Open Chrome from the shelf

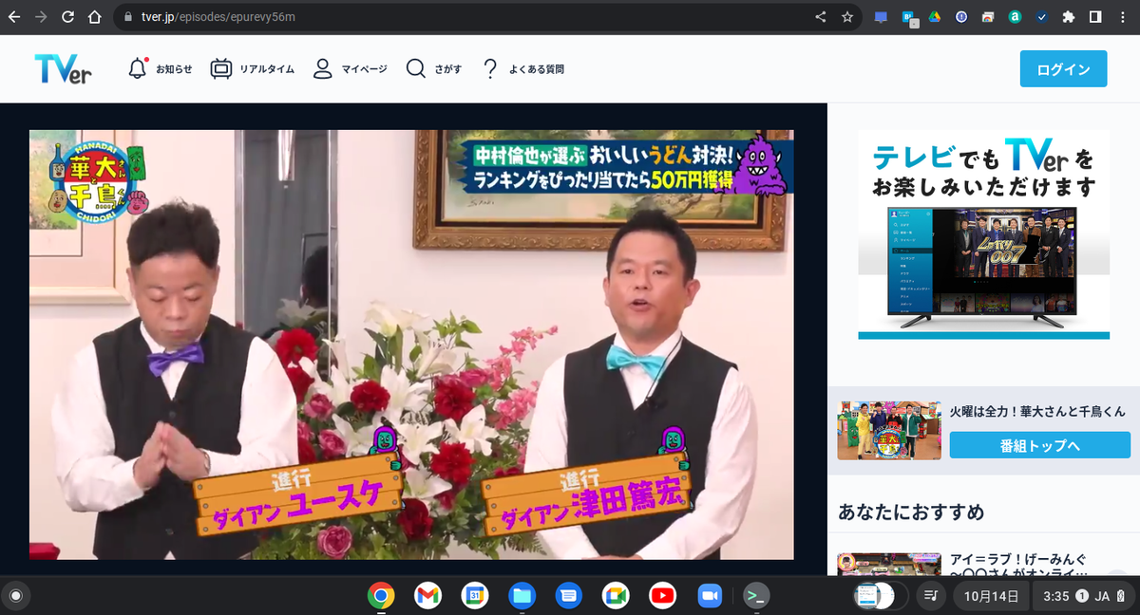click(381, 596)
